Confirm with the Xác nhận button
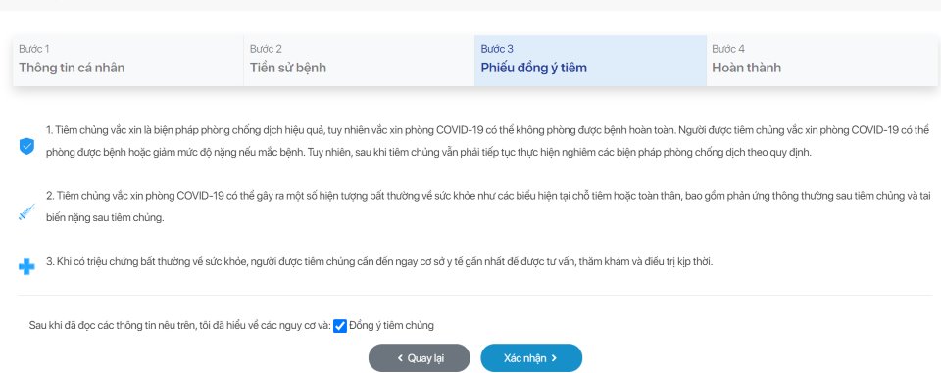This screenshot has width=941, height=373. click(x=531, y=358)
